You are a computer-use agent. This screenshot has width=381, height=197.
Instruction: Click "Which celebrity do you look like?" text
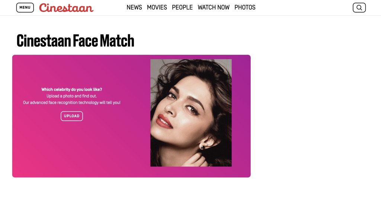[72, 89]
